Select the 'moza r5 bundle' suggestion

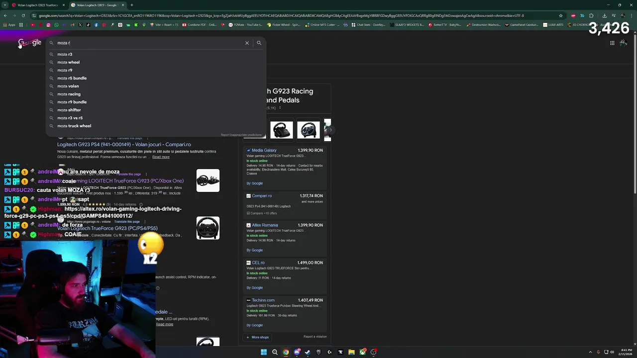coord(156,78)
